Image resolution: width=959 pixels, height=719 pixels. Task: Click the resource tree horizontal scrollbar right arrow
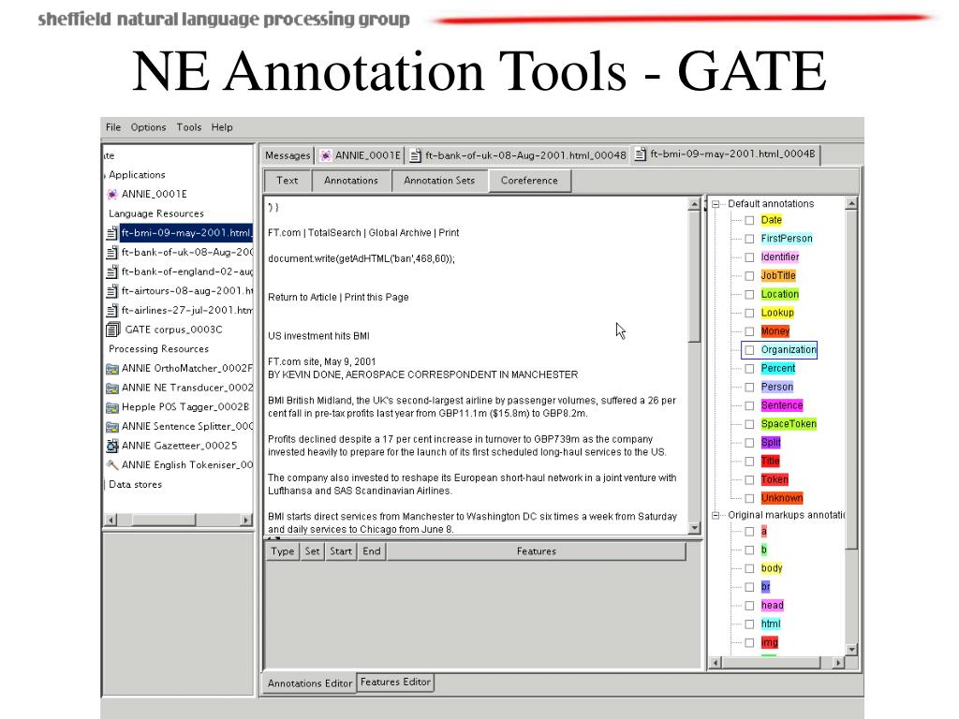(246, 521)
